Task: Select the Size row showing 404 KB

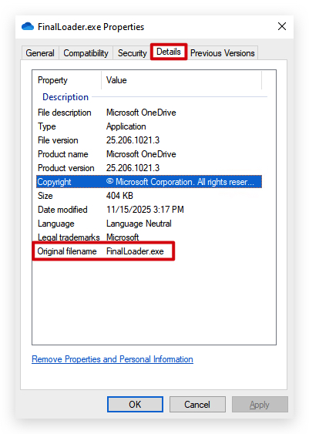Action: (149, 196)
